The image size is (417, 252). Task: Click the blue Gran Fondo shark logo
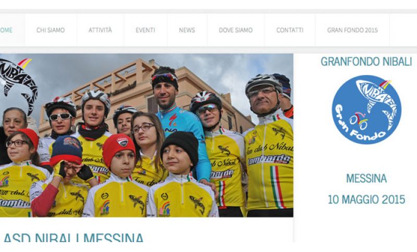click(x=366, y=110)
